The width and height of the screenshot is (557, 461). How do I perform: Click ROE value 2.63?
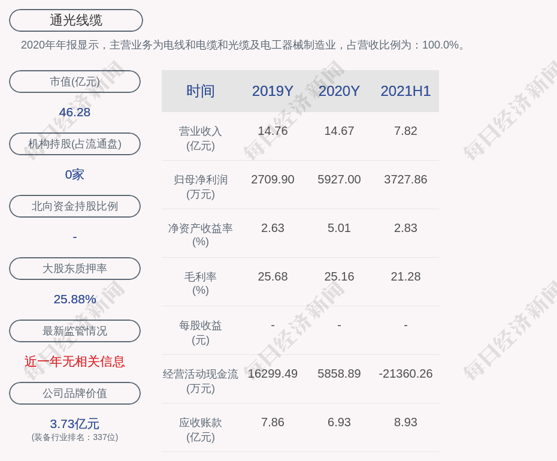(x=273, y=228)
